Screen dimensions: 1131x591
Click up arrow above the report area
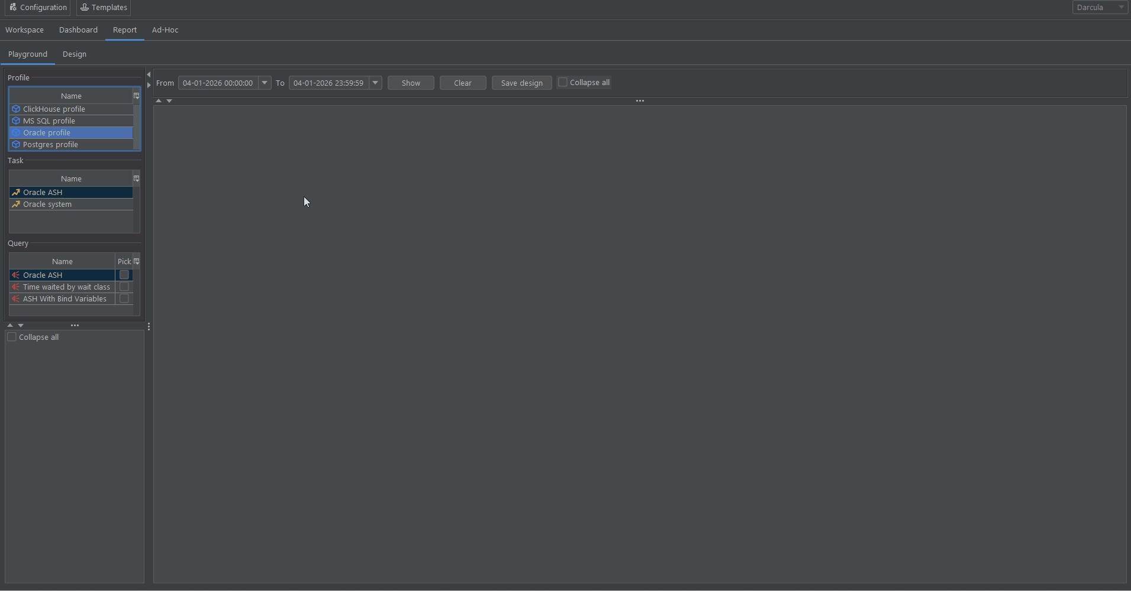[159, 101]
